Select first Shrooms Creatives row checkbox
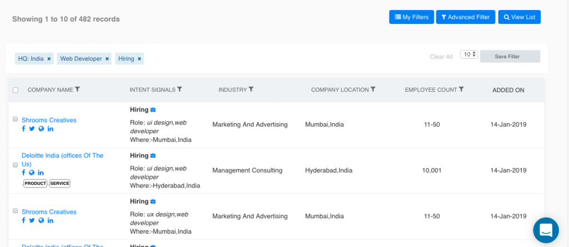This screenshot has width=569, height=247. point(15,119)
